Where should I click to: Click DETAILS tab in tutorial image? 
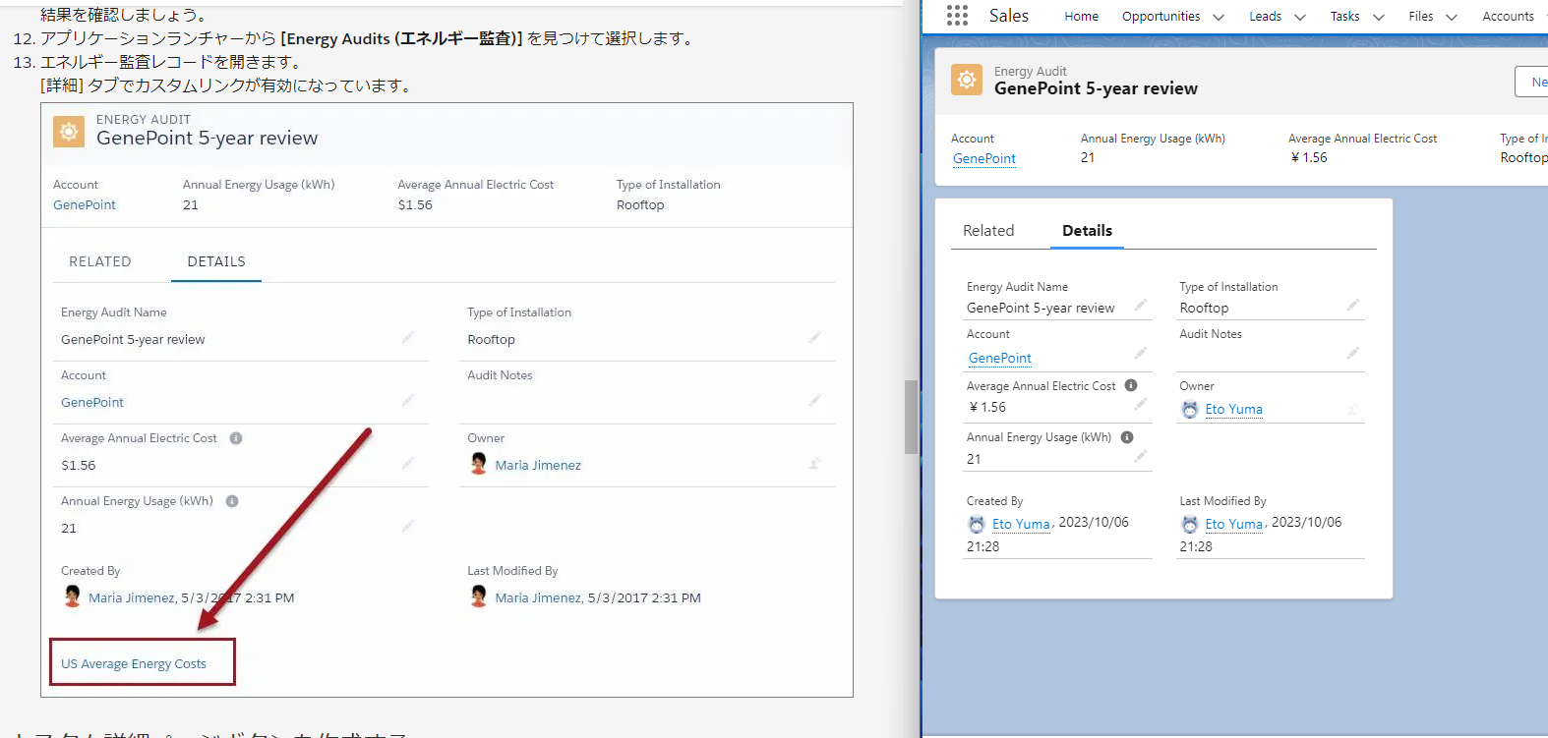216,261
